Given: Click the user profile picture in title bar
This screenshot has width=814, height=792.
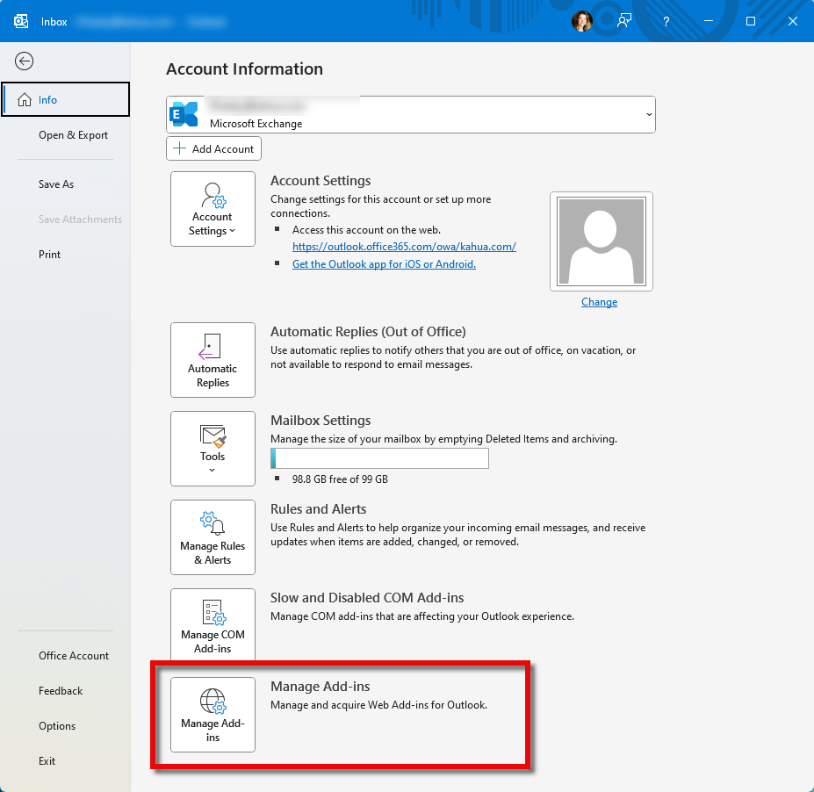Looking at the screenshot, I should (582, 21).
